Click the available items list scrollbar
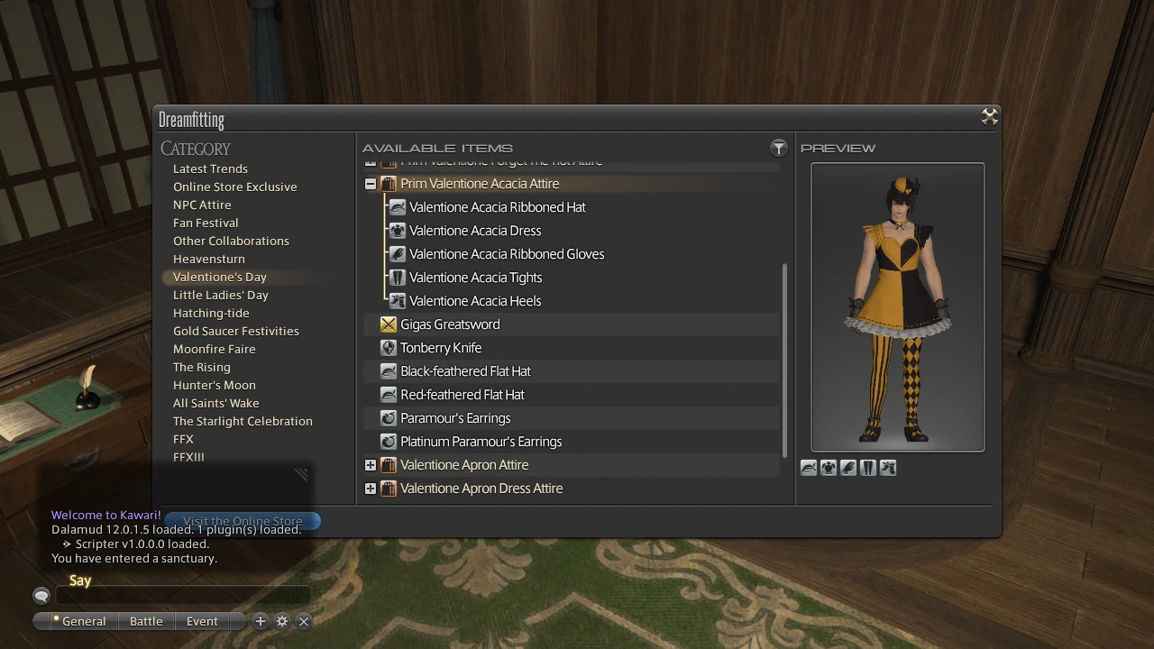This screenshot has height=649, width=1154. (x=785, y=361)
